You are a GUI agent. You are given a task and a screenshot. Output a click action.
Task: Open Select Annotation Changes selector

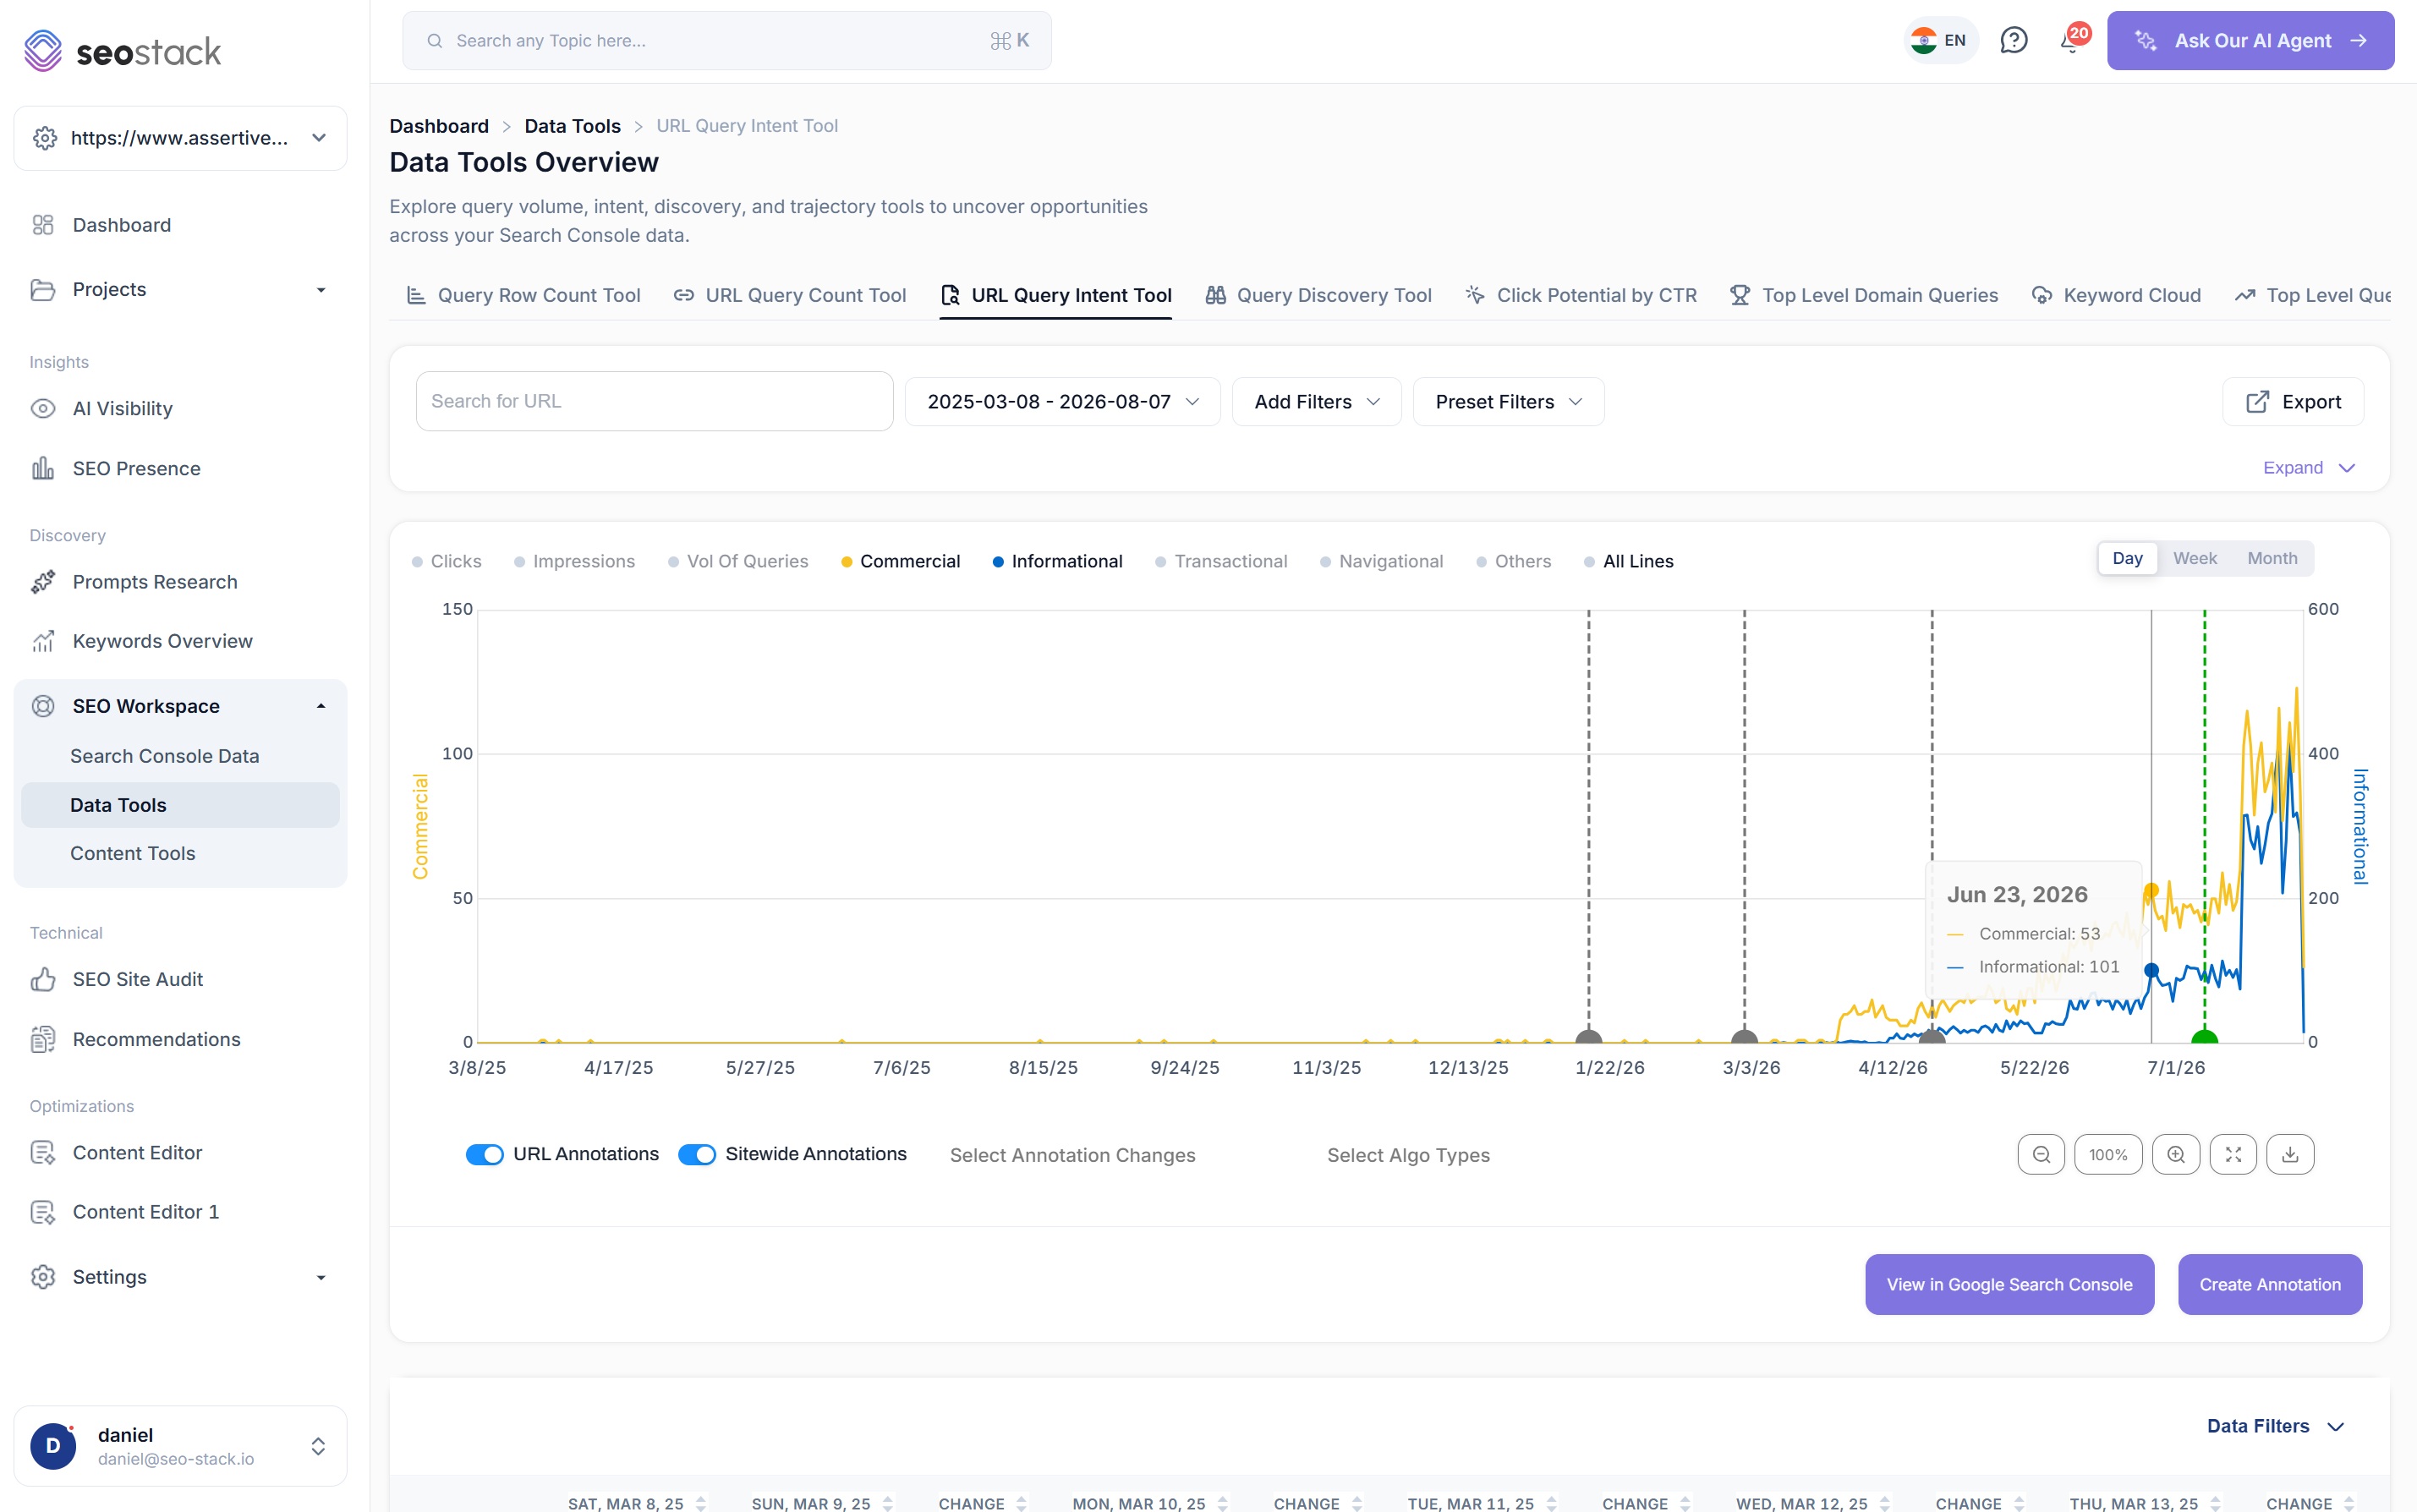point(1072,1155)
